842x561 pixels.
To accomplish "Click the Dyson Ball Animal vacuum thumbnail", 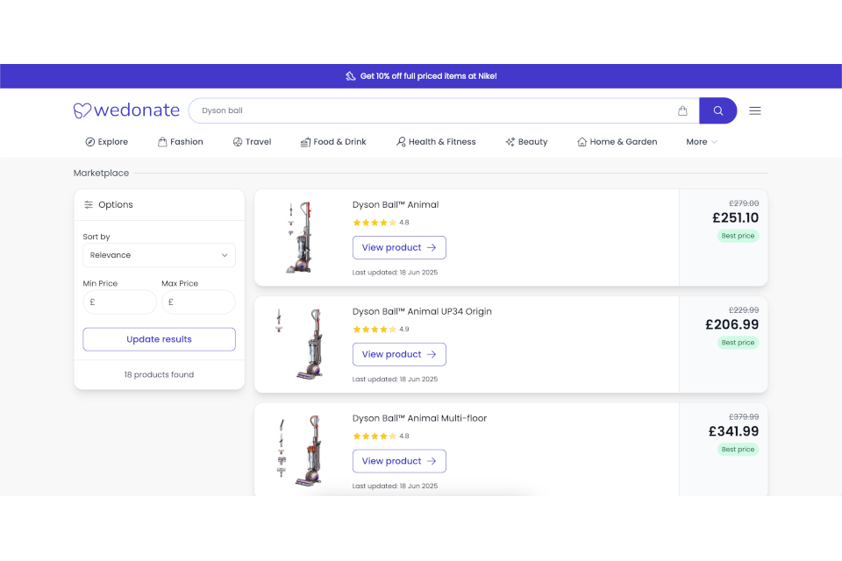I will click(x=300, y=238).
